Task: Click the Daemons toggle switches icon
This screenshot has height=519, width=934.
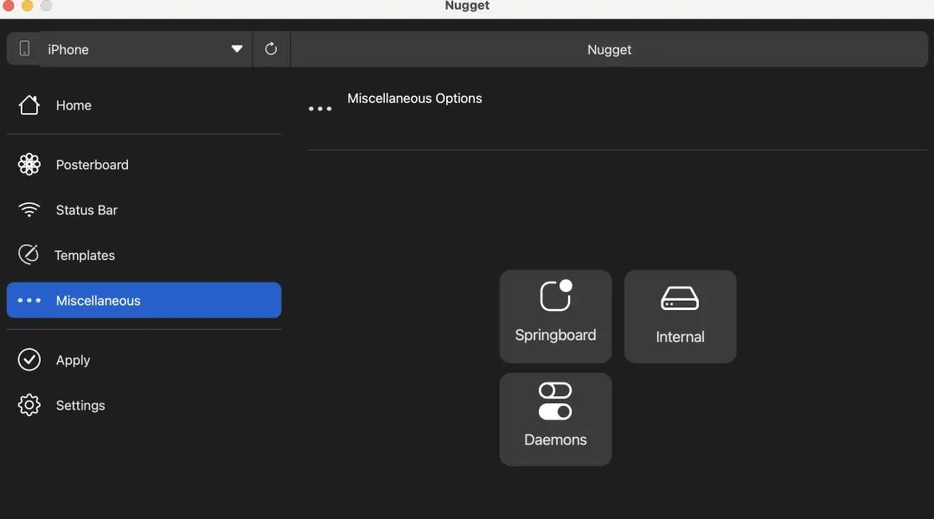Action: (x=555, y=402)
